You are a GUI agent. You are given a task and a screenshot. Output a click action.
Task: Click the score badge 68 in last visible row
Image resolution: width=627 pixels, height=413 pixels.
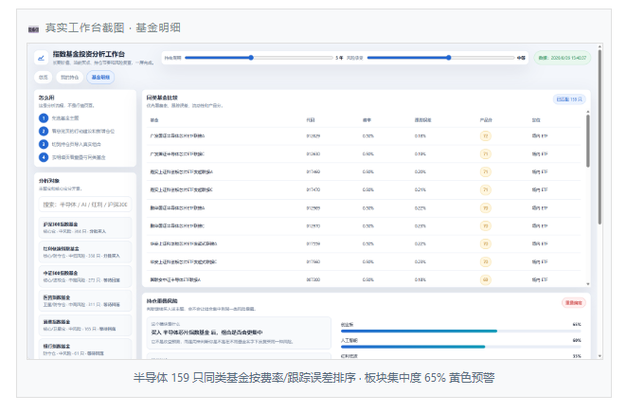(486, 279)
